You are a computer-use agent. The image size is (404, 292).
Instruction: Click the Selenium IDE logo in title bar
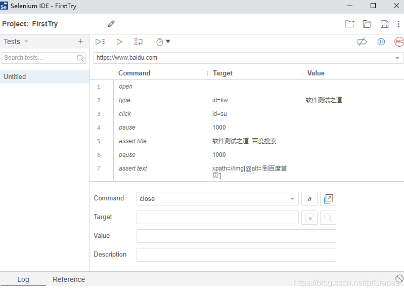coord(4,6)
